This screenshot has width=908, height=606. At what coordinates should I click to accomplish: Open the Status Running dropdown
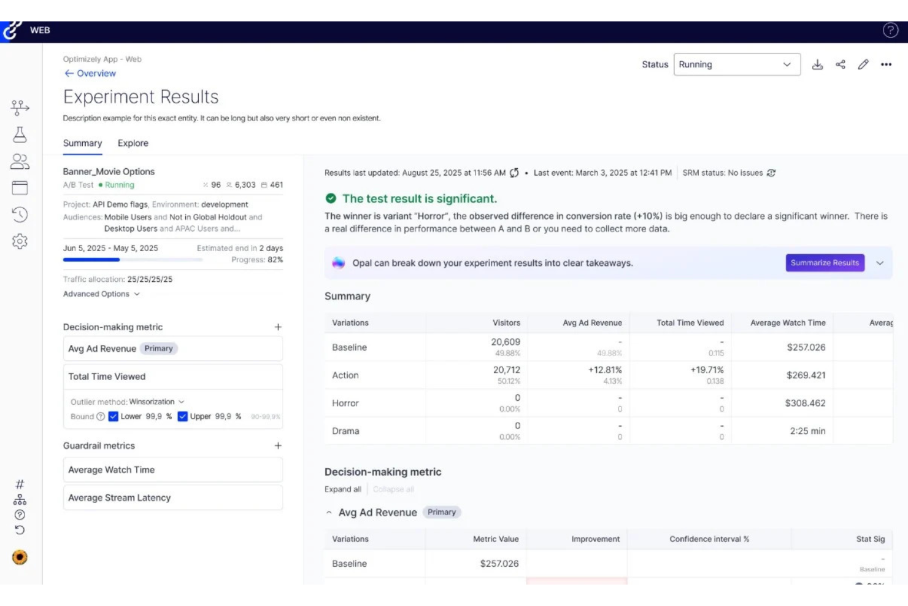coord(736,64)
